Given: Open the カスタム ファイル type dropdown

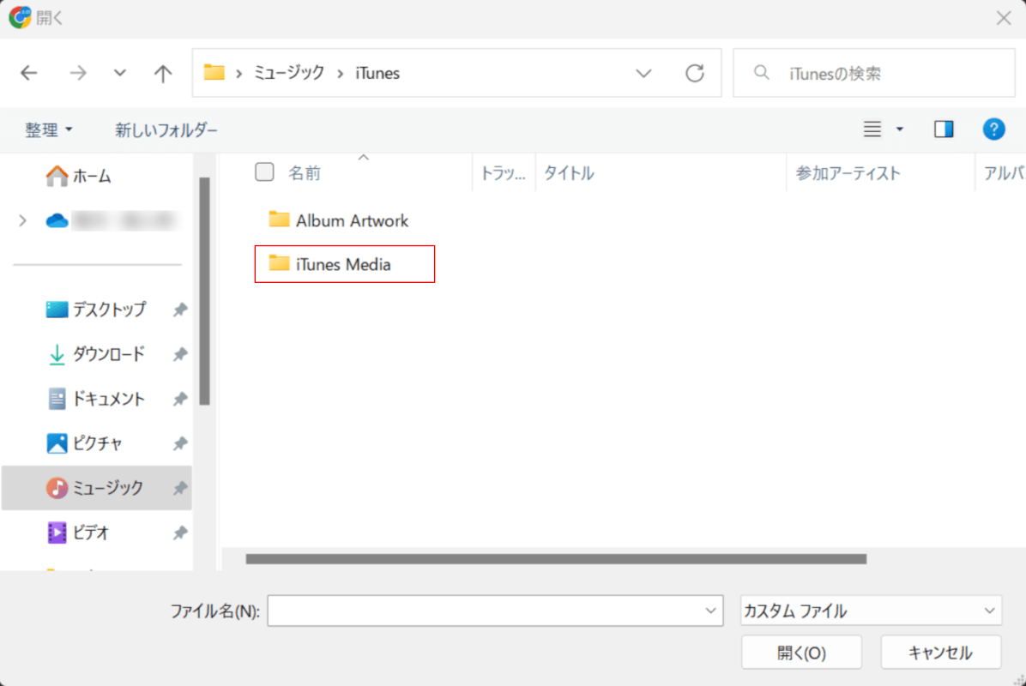Looking at the screenshot, I should (871, 611).
